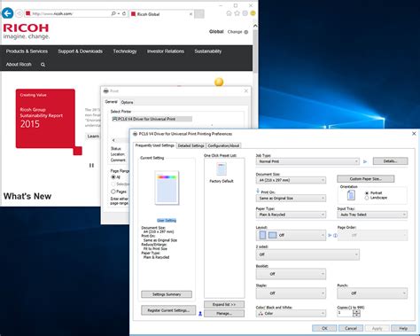Select the Landscape orientation option
The width and height of the screenshot is (420, 336).
pyautogui.click(x=367, y=198)
